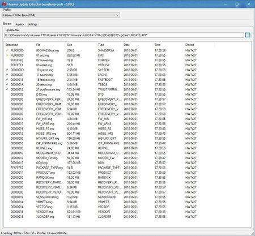Select the 10.system.img file

coord(45,70)
